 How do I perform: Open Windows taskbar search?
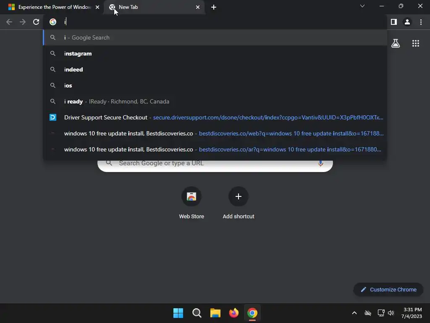click(197, 313)
